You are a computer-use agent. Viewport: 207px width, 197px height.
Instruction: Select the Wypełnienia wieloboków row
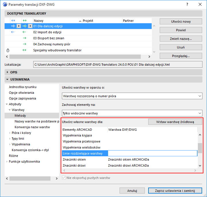130,147
